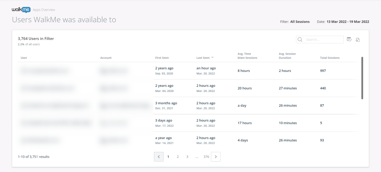381x172 pixels.
Task: Click the previous page arrow
Action: pyautogui.click(x=159, y=157)
